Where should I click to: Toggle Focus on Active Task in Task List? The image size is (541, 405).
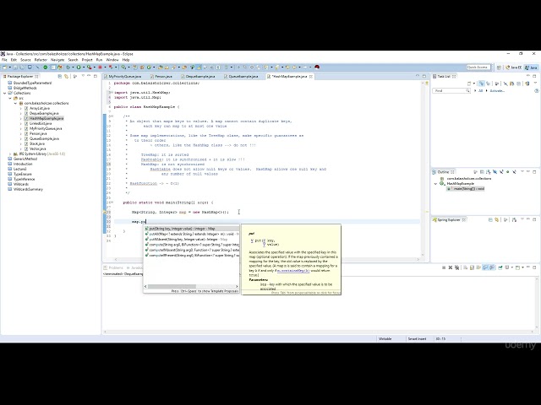point(497,84)
